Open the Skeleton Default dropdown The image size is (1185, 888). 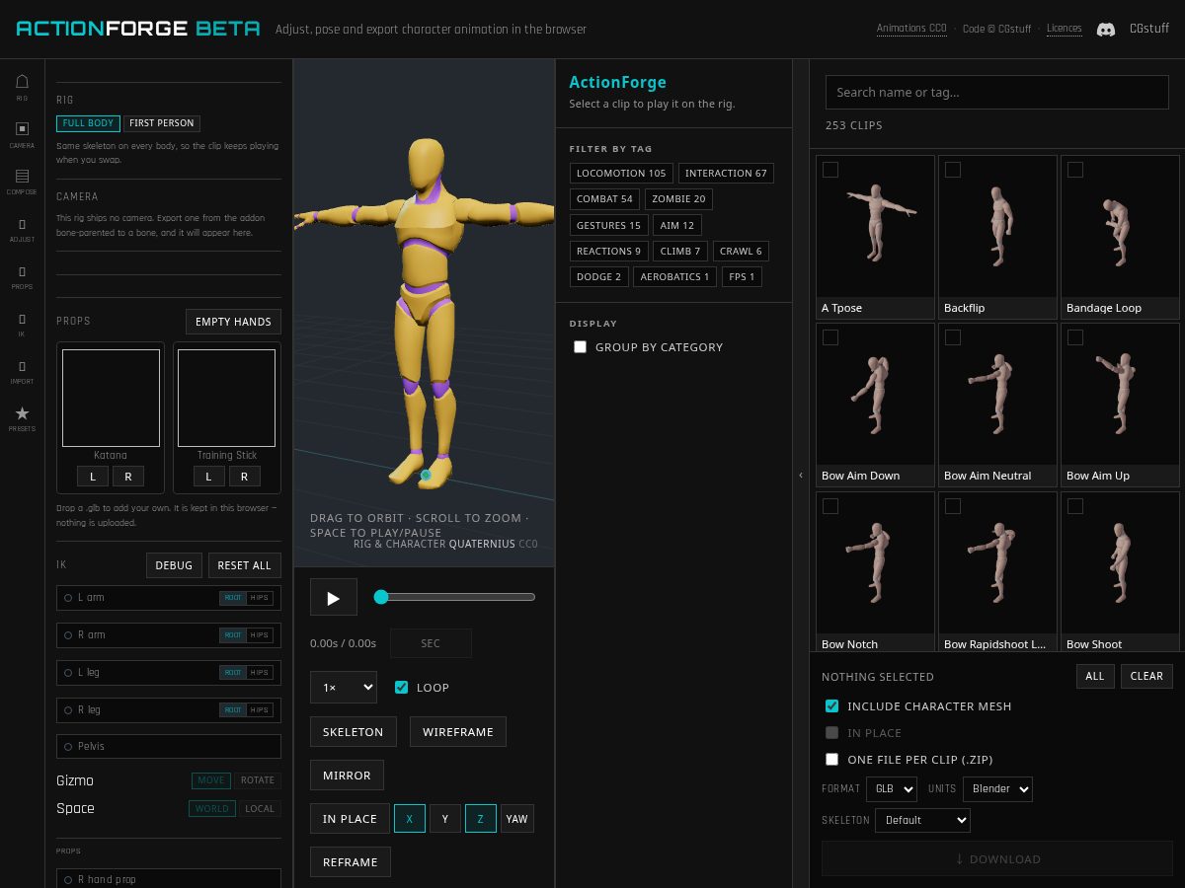pos(922,820)
